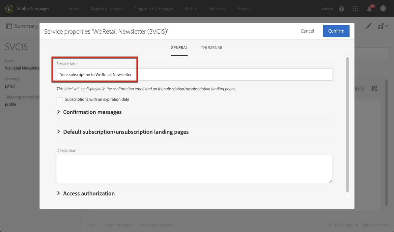Click the Summary panel icon
The image size is (394, 232).
[x=9, y=26]
